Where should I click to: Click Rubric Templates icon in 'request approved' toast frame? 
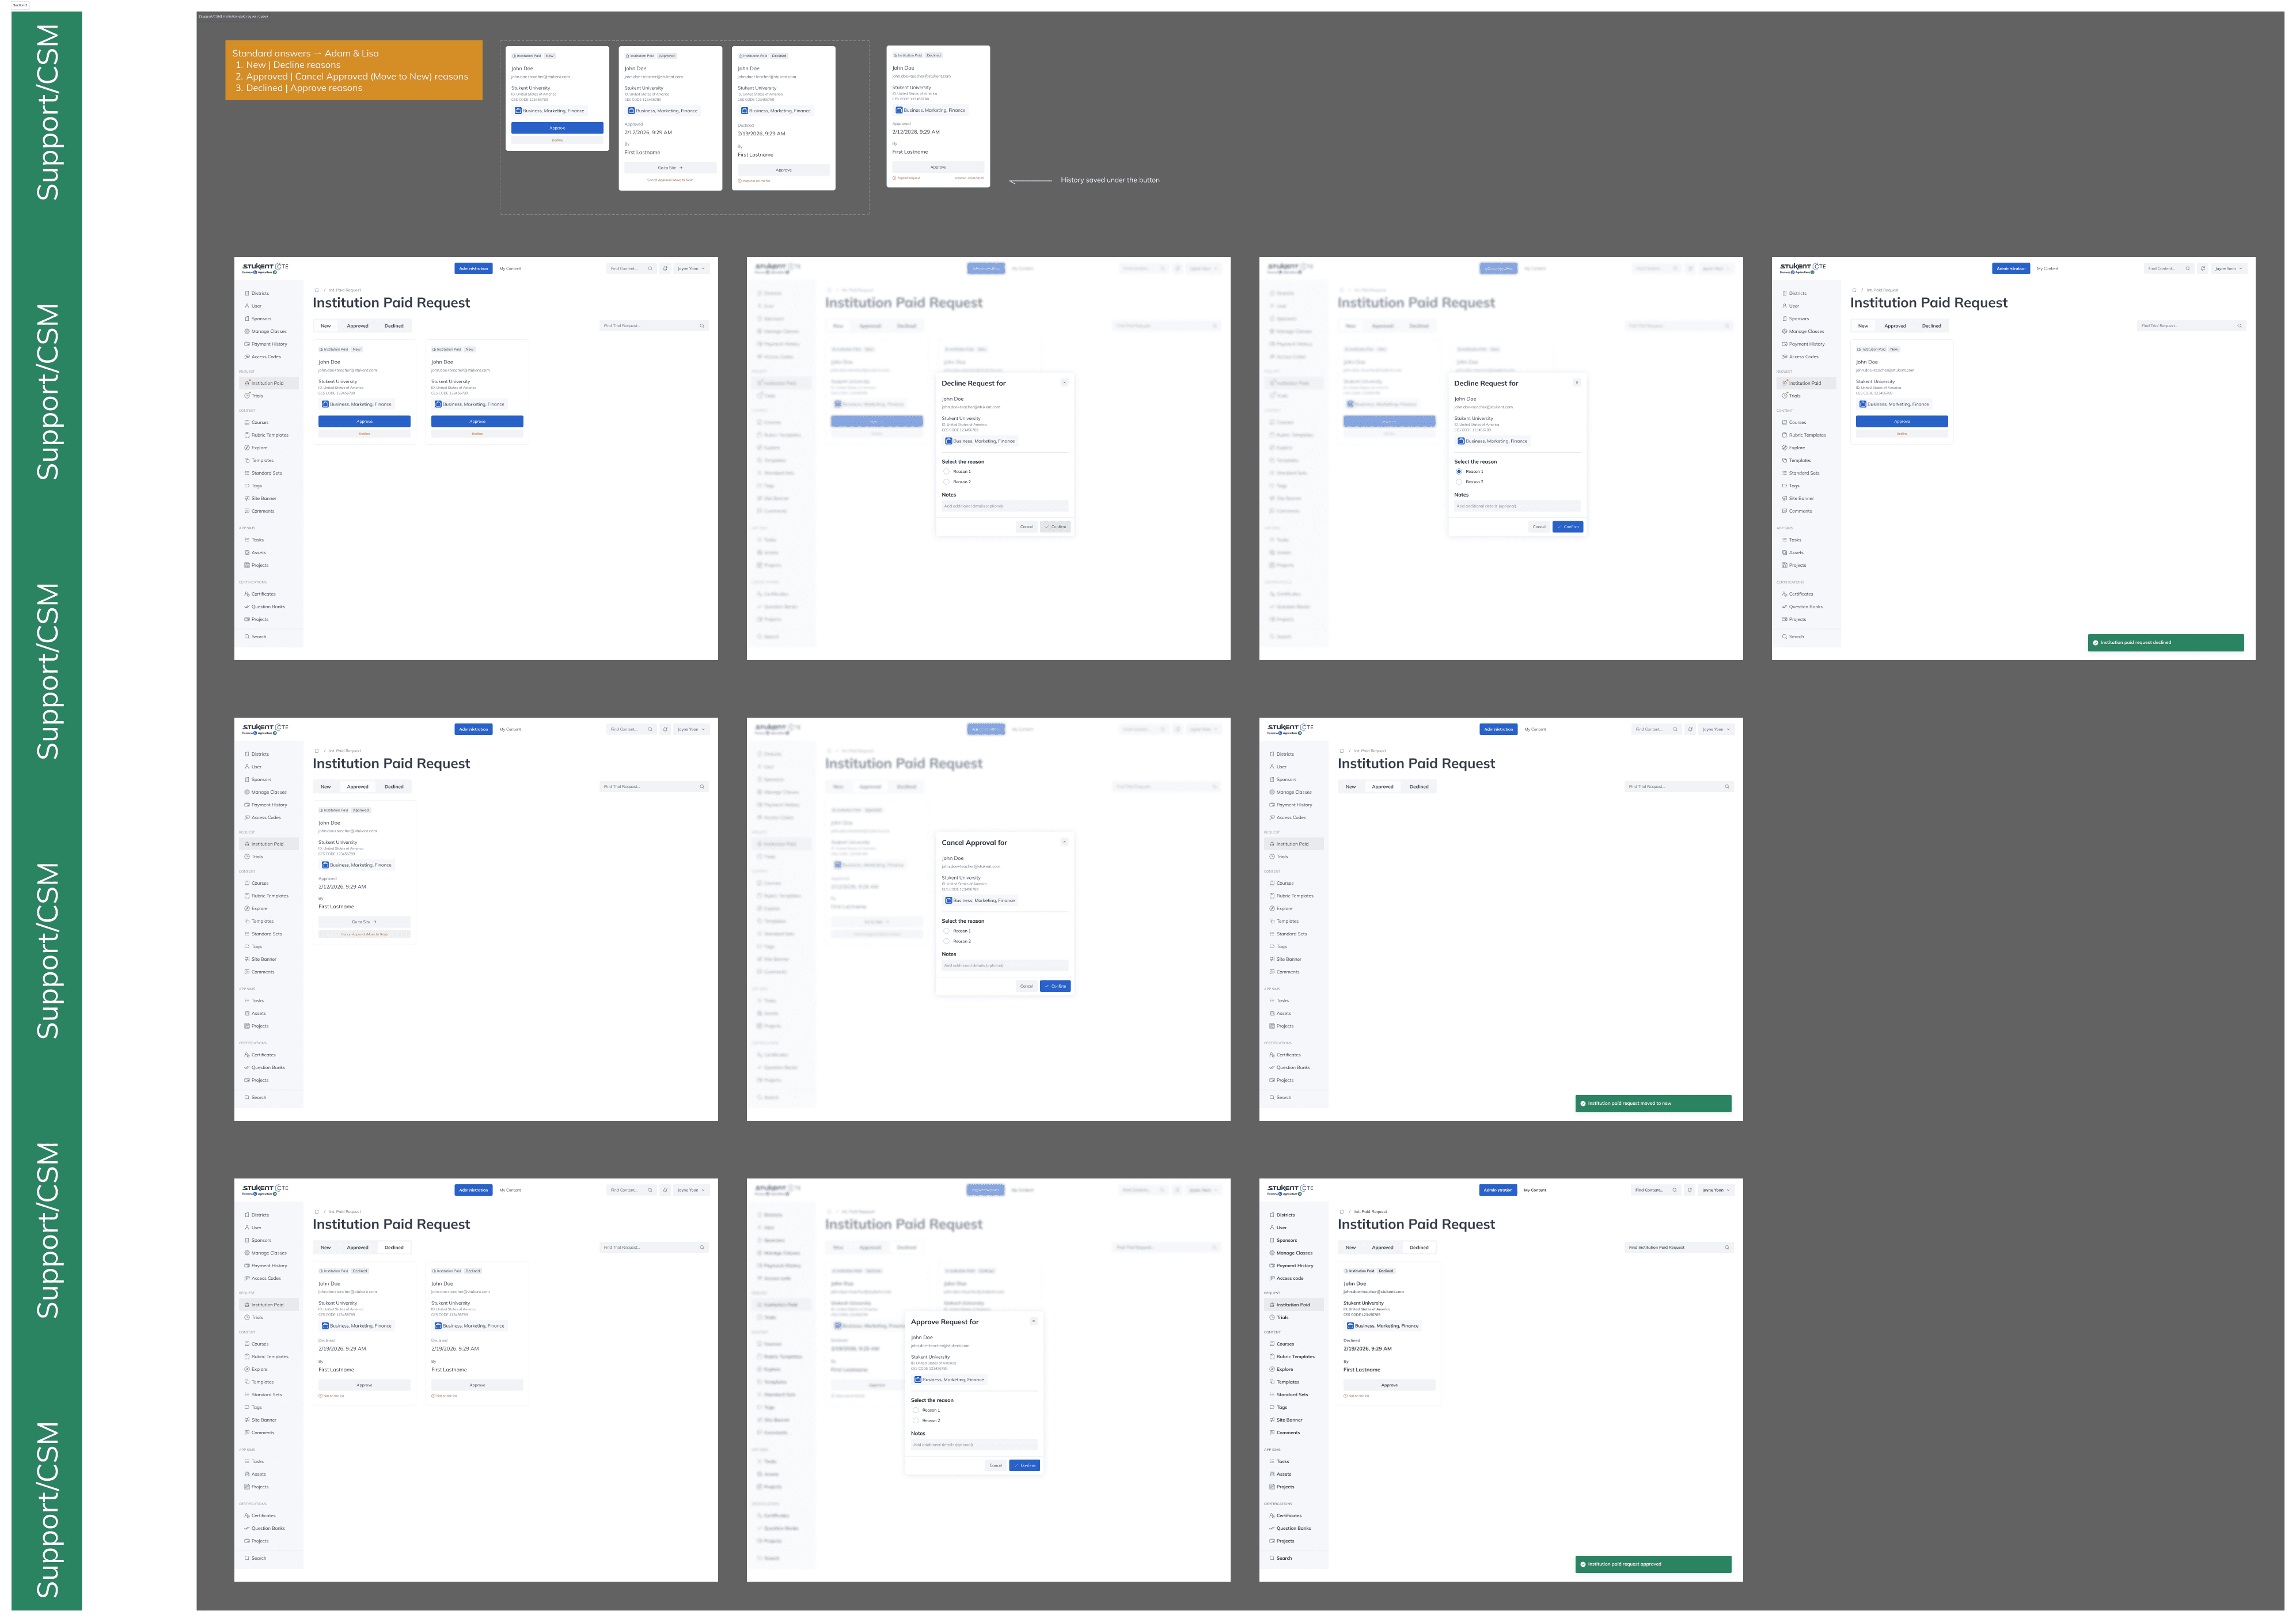[1272, 1356]
